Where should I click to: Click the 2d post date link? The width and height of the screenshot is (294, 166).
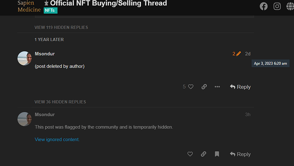[x=248, y=54]
